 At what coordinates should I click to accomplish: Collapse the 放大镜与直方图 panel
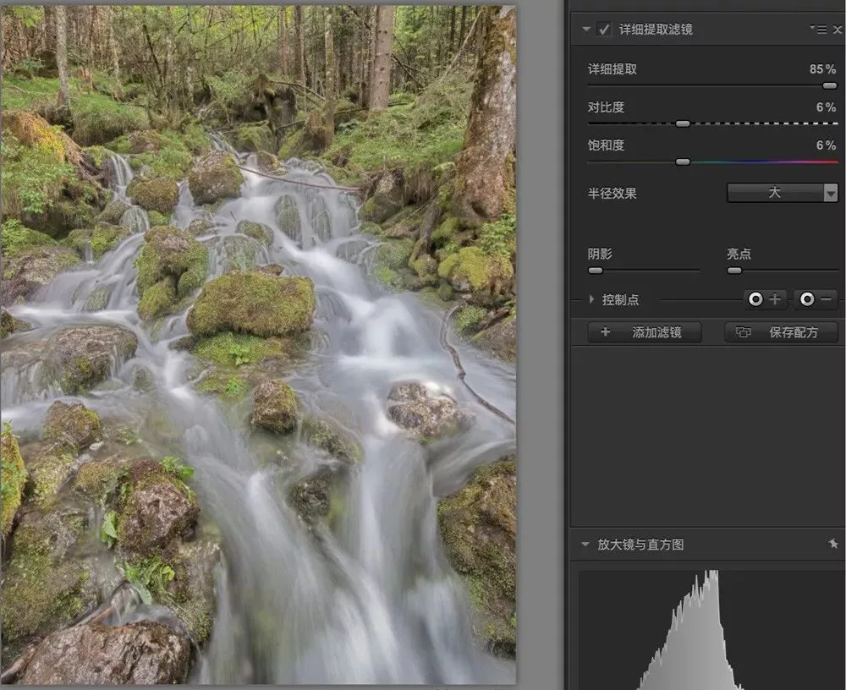585,545
